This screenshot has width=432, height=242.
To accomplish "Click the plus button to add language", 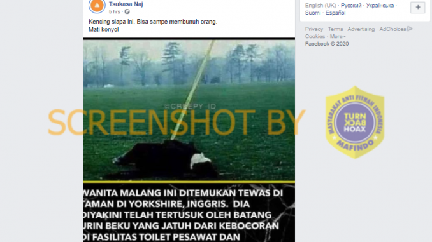I will click(418, 8).
